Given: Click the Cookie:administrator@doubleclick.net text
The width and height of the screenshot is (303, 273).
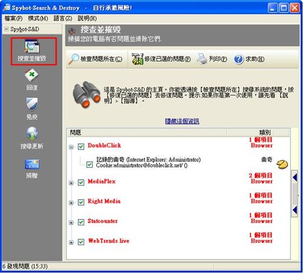Looking at the screenshot, I should tap(142, 166).
